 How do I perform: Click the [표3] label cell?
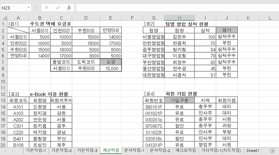(18, 94)
